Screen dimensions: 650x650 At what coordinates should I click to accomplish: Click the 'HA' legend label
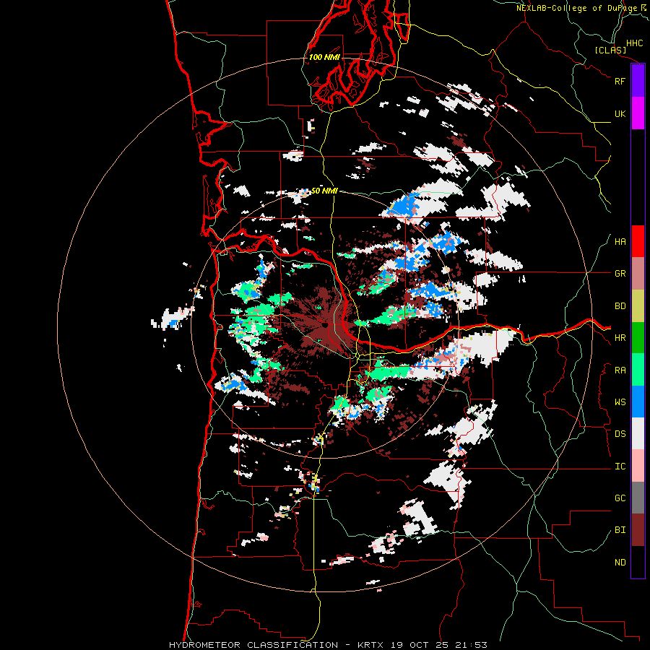[620, 242]
